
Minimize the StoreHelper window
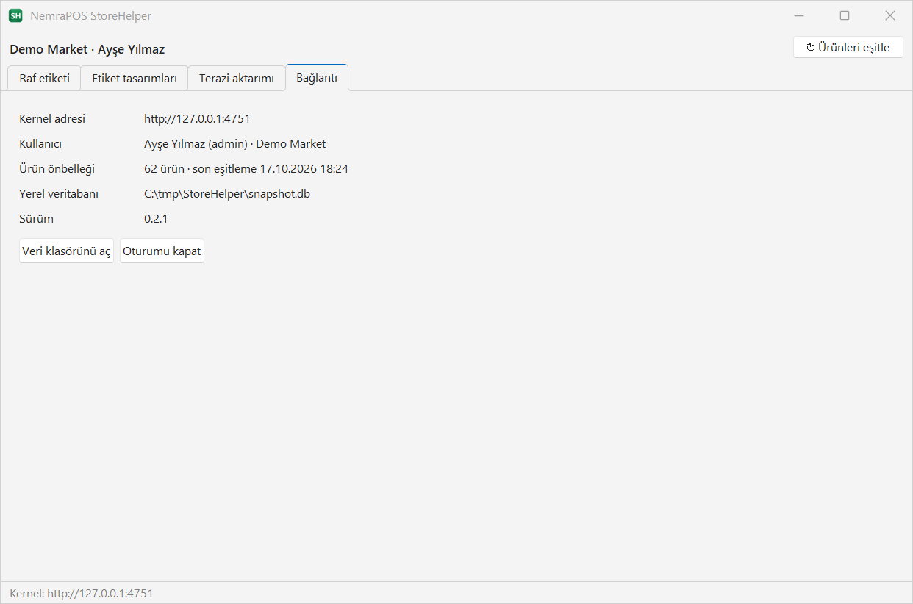tap(800, 15)
